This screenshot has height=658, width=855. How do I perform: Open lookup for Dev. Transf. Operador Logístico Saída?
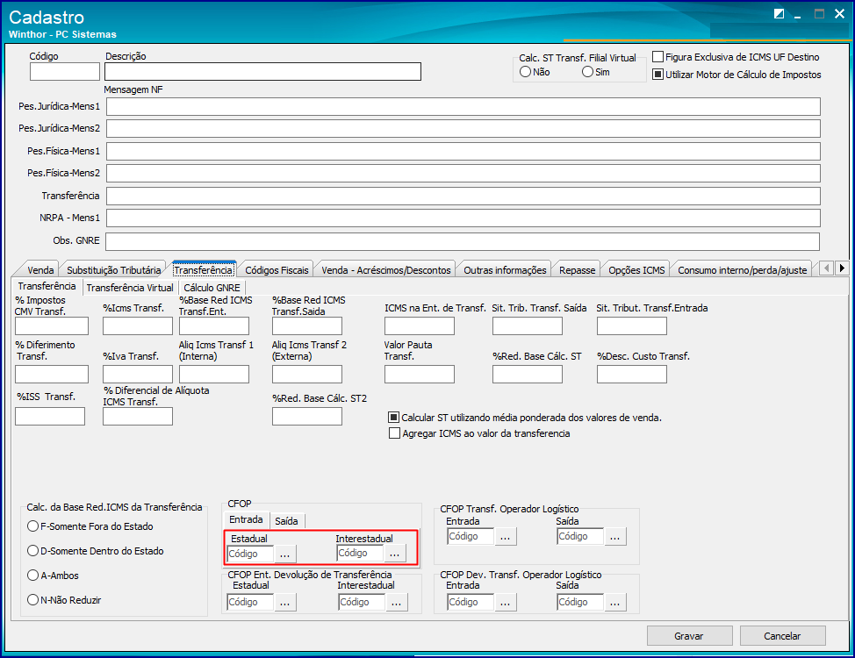point(615,603)
